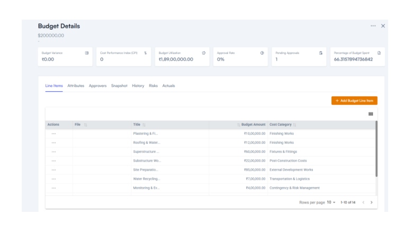Click the table's vertical scrollbar
The image size is (411, 231).
pos(377,148)
